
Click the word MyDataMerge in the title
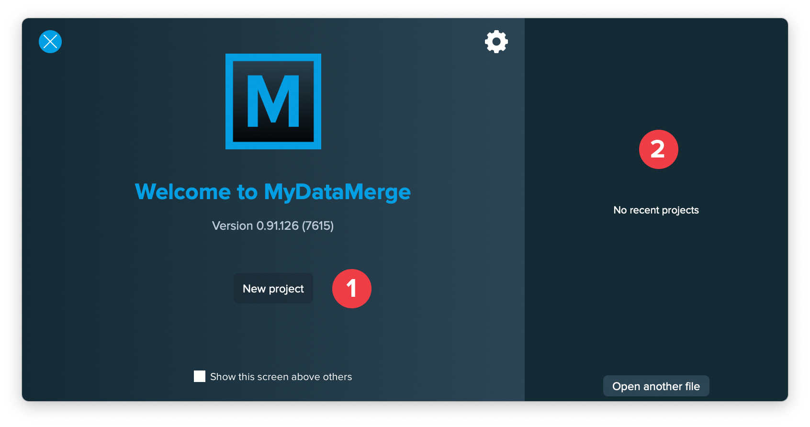click(x=337, y=192)
